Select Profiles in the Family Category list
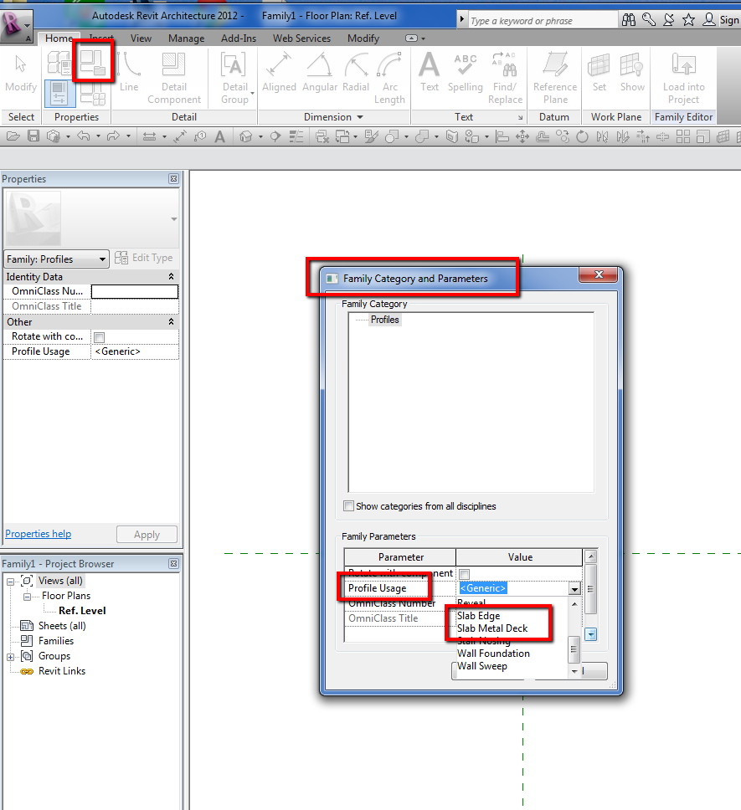Screen dimensions: 741x810 384,320
